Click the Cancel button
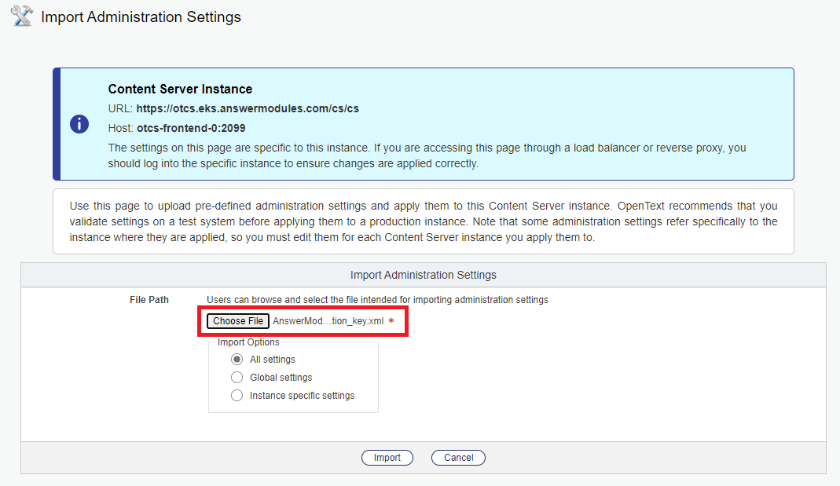 458,457
